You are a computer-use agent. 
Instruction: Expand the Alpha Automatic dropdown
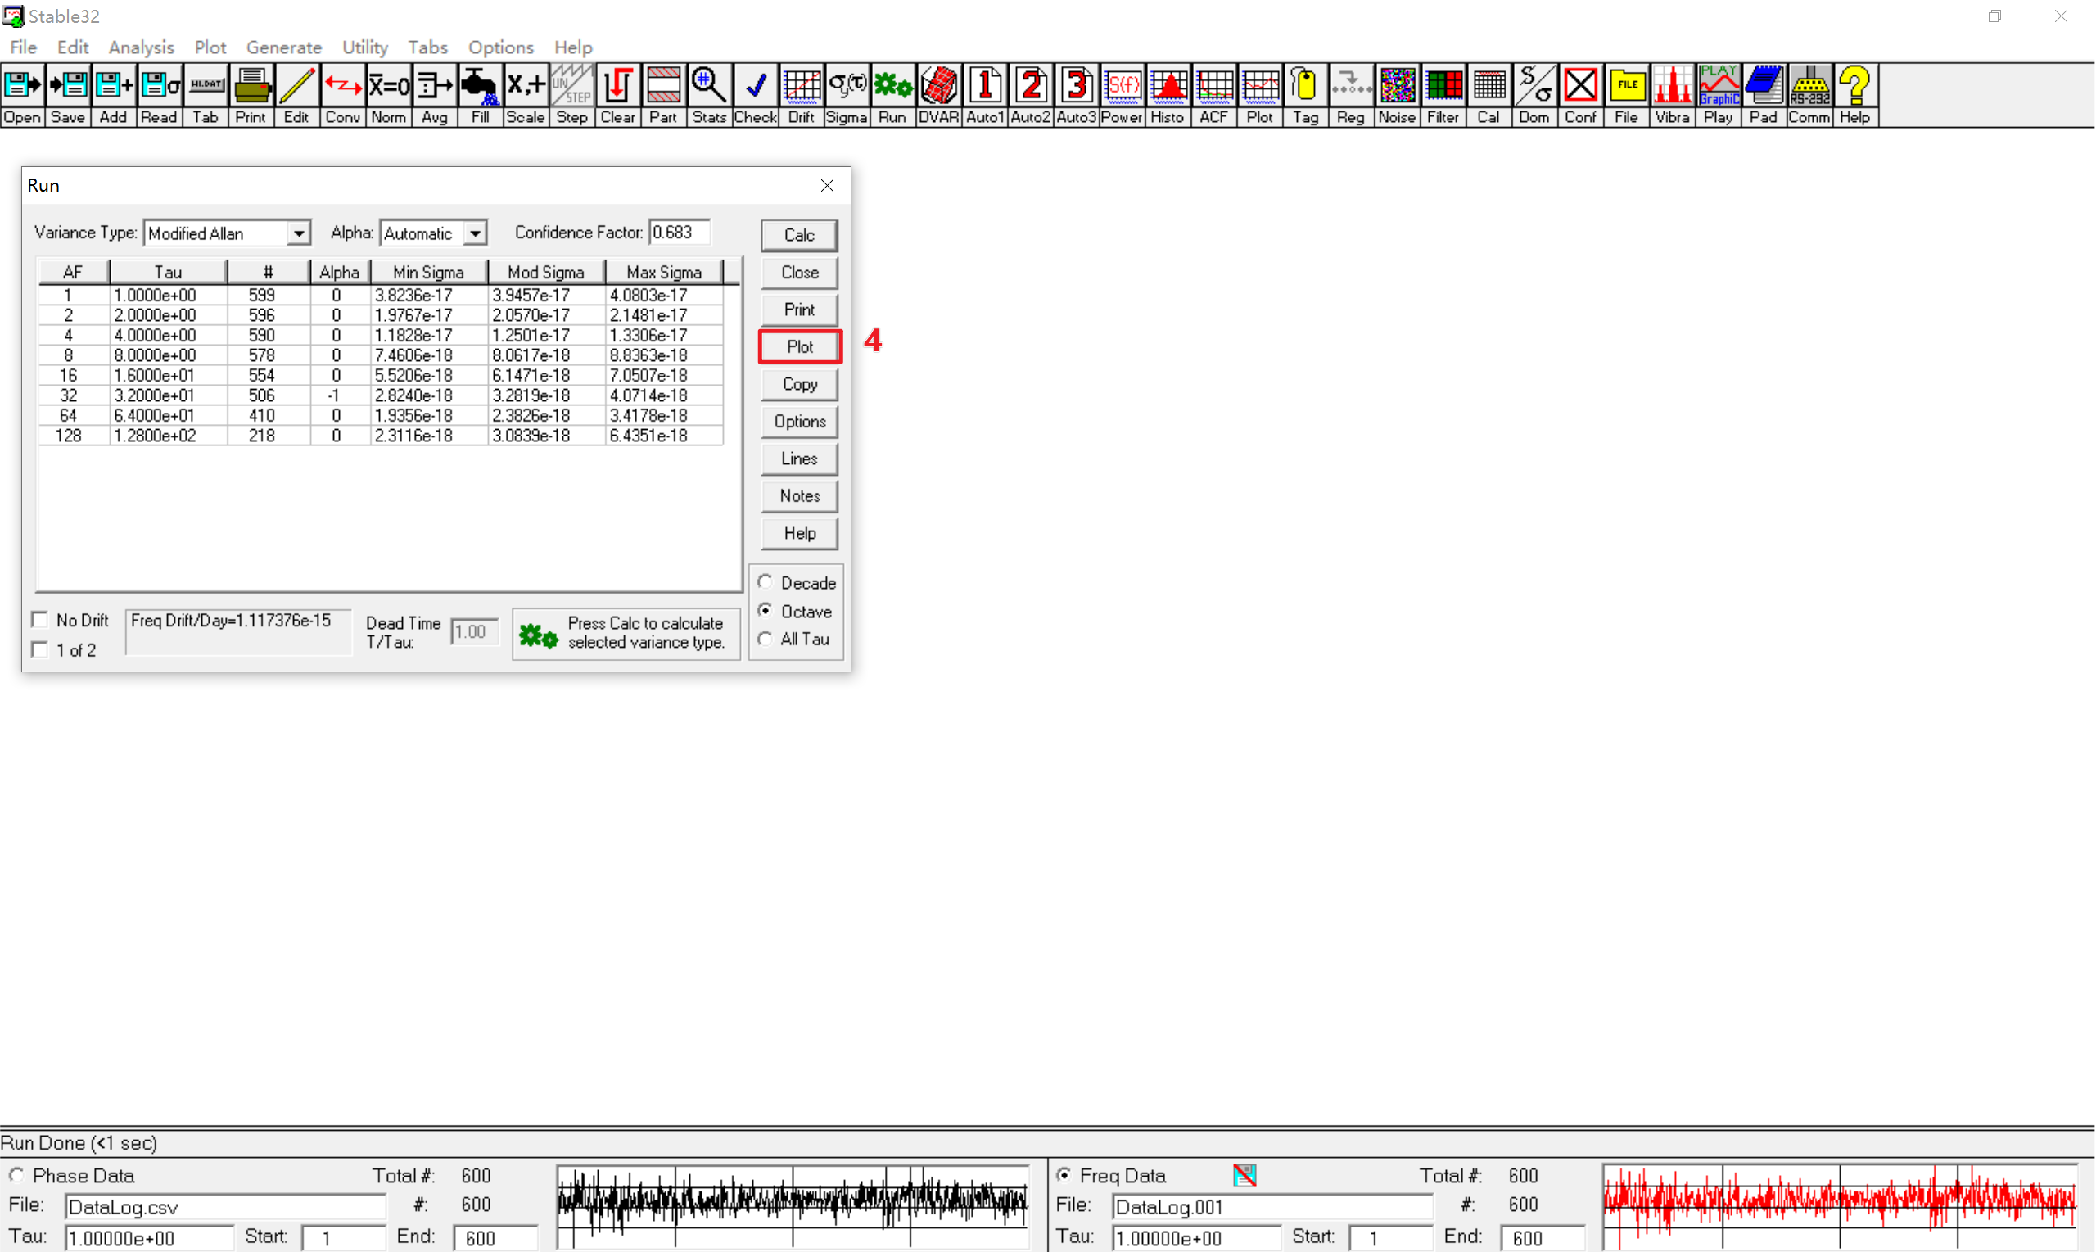click(476, 233)
